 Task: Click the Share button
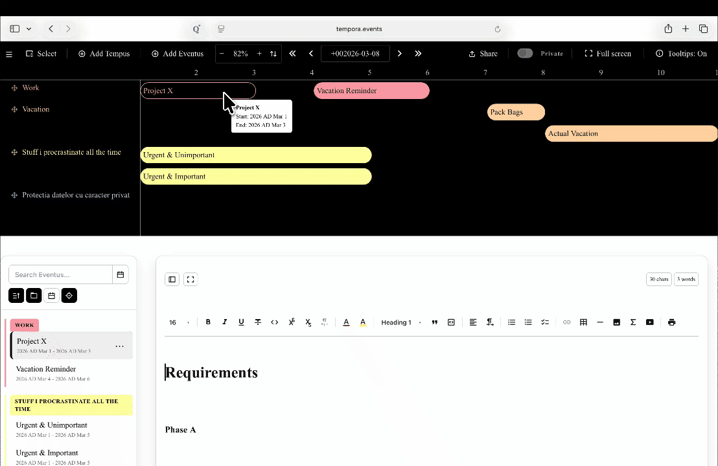483,54
